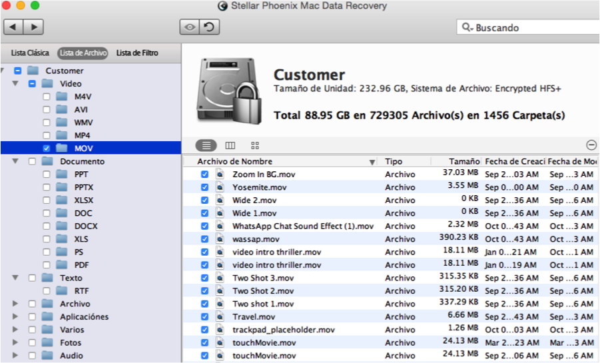
Task: Uncheck WhatsApp Chat Sound Effect (1).mov checkbox
Action: pyautogui.click(x=204, y=226)
